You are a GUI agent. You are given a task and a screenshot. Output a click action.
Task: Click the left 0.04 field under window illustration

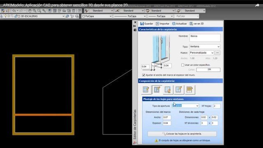(x=145, y=67)
